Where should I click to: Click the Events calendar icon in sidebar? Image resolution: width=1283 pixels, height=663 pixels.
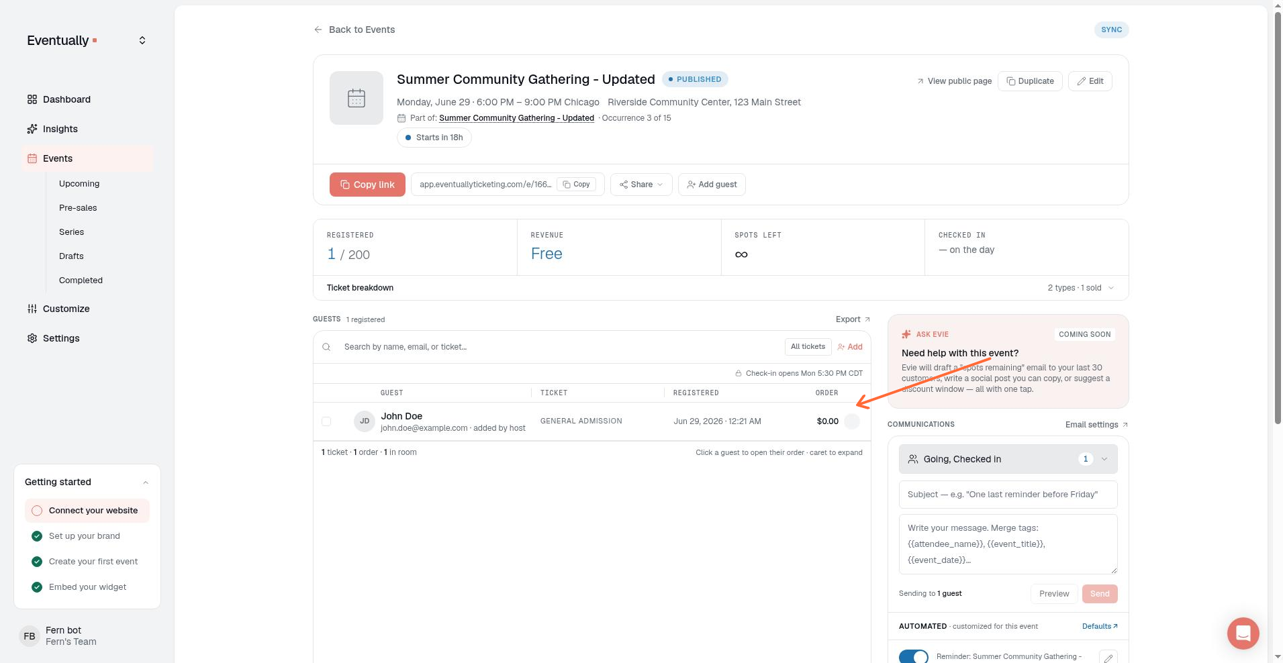tap(32, 158)
